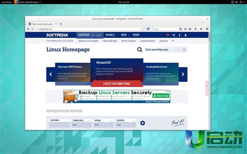This screenshot has width=247, height=154.
Task: Click the search magnifier in the Google box
Action: (181, 29)
